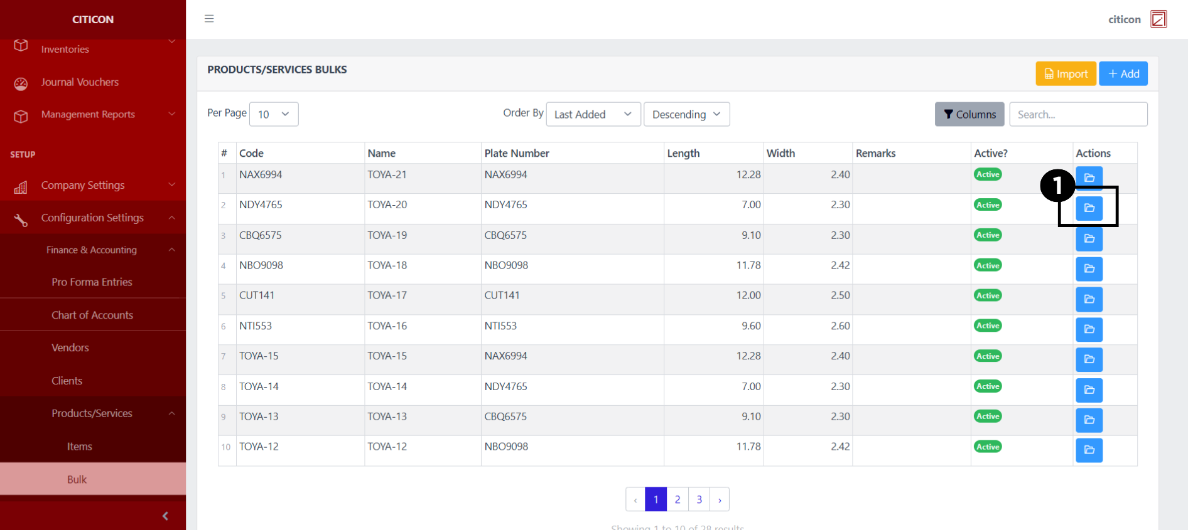Open the folder action for NAX6994 row
Image resolution: width=1188 pixels, height=530 pixels.
[1089, 178]
